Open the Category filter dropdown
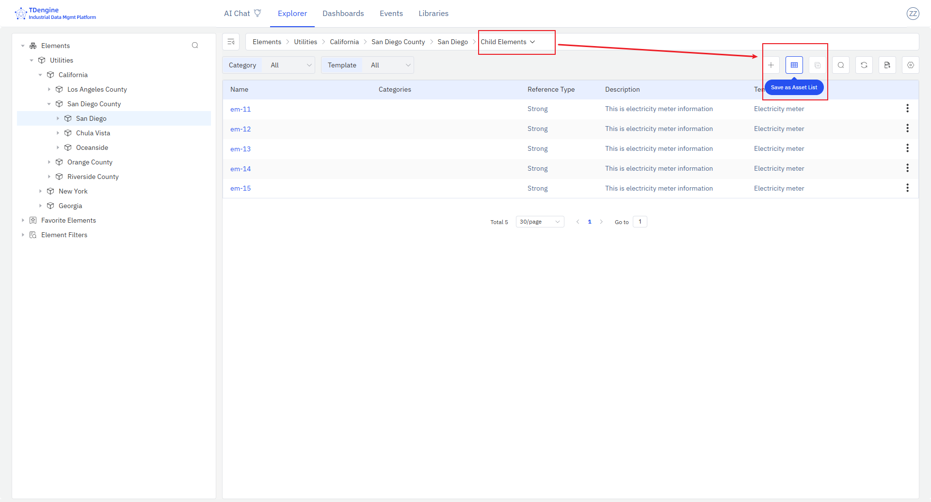The height and width of the screenshot is (502, 931). tap(290, 65)
